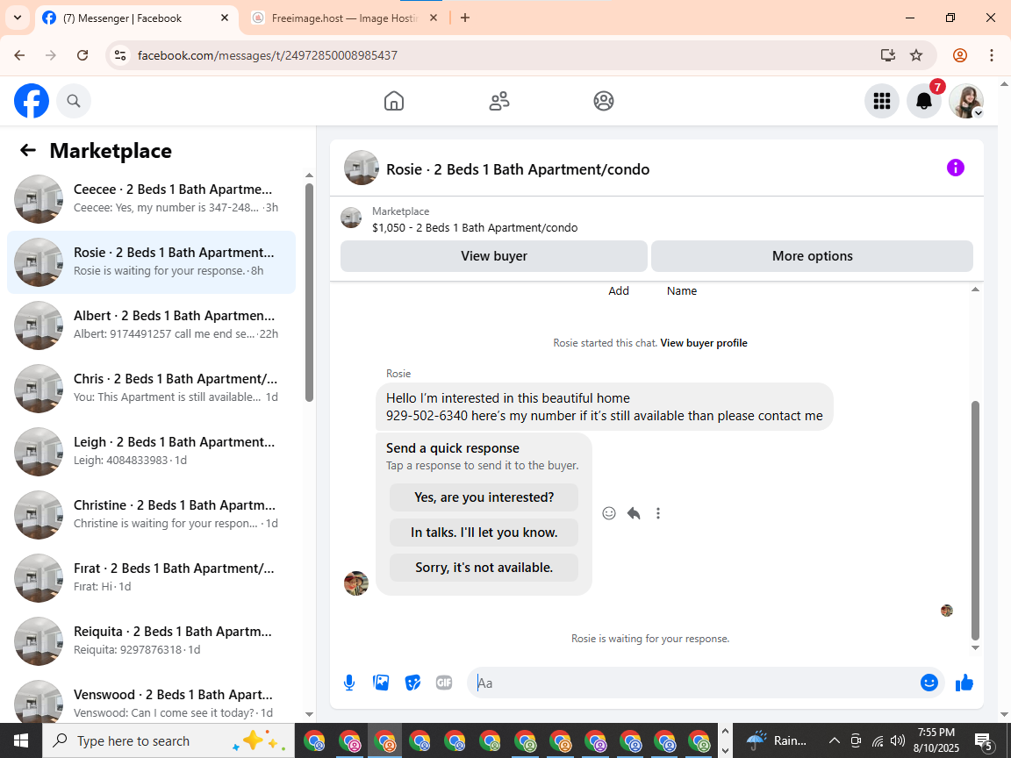Select Rosie conversation in list

tap(152, 262)
